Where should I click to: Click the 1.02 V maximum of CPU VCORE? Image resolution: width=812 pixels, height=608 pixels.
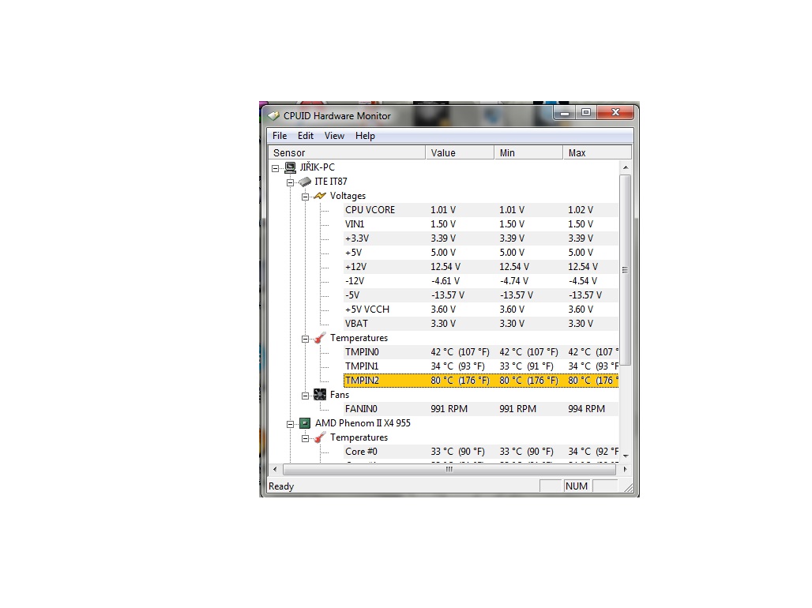tap(581, 210)
